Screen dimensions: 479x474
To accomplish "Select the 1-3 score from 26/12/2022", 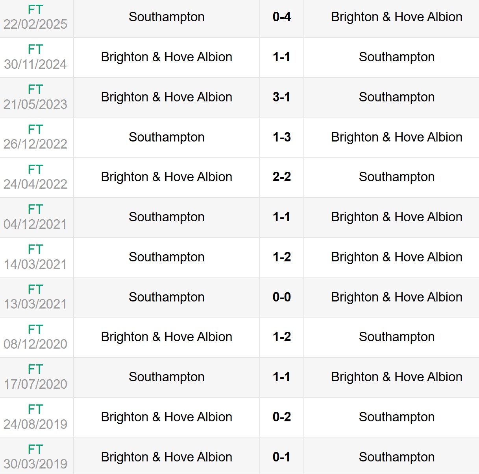I will pos(281,137).
